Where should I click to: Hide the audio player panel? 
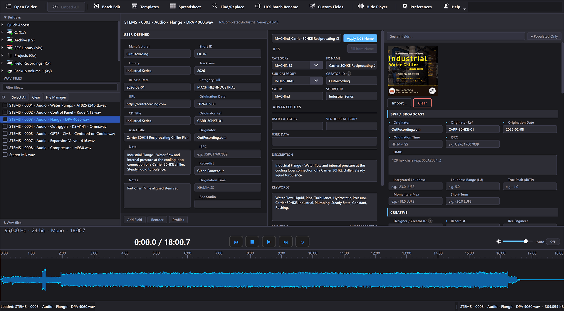tap(372, 7)
